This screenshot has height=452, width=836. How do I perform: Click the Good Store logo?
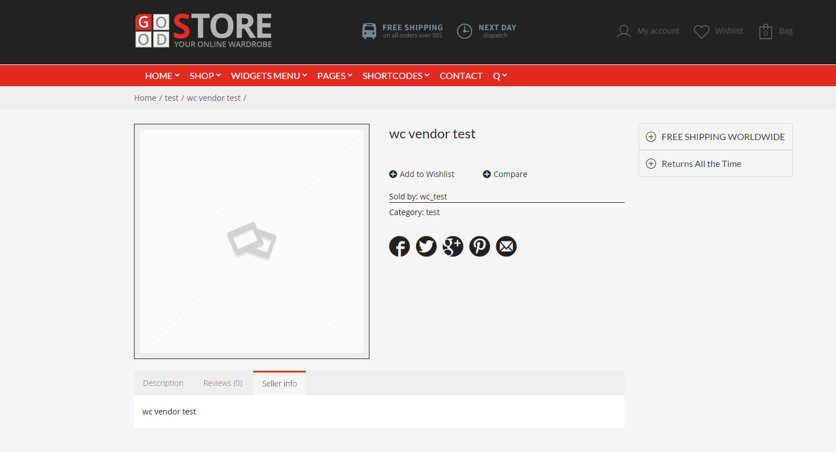coord(204,31)
